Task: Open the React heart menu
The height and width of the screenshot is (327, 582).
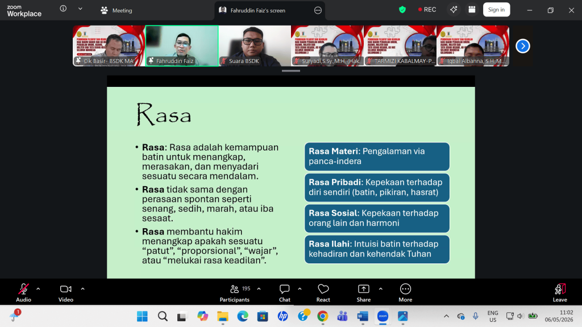Action: pos(323,292)
